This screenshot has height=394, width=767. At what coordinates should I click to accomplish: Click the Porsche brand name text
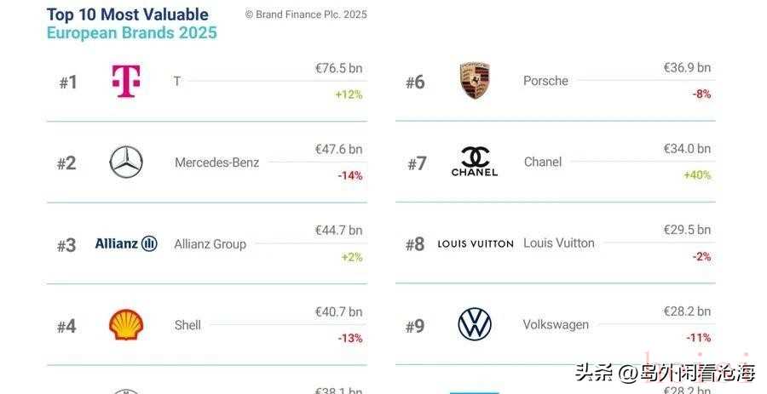pyautogui.click(x=545, y=81)
